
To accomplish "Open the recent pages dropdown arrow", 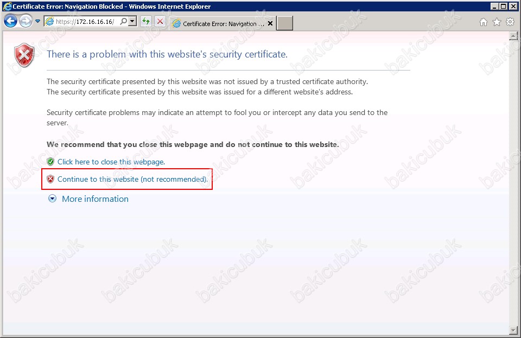I will pyautogui.click(x=37, y=21).
